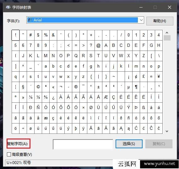
Task: Pick the registered trademark ® character
Action: pos(76,87)
